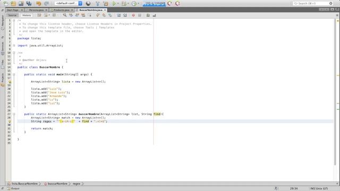Open the Output window from the status bar
The image size is (340, 191).
coord(13,189)
